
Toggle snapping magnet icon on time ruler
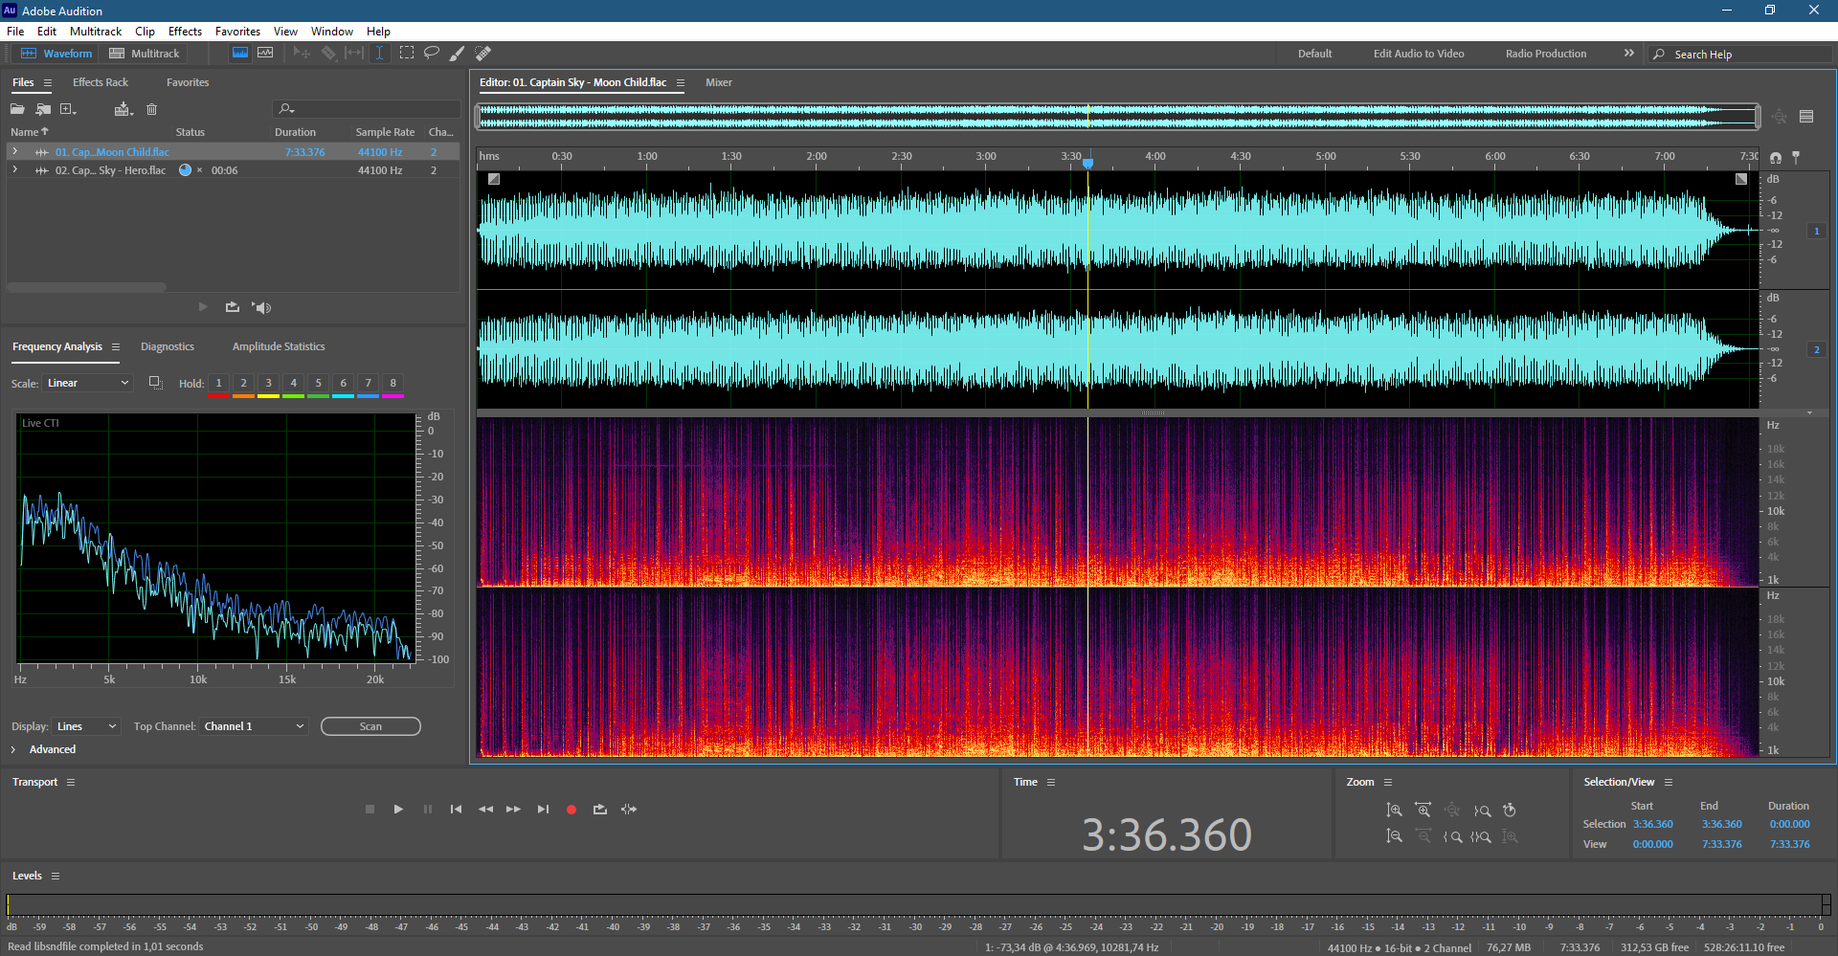coord(1776,157)
